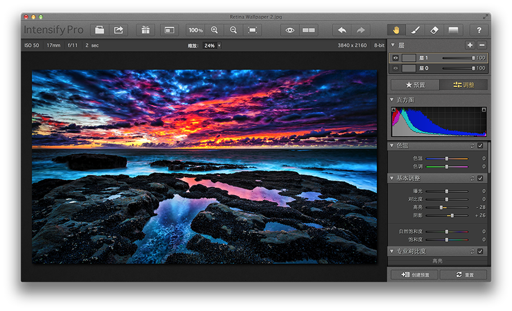The image size is (512, 311).
Task: Select the hand pan tool
Action: point(396,30)
